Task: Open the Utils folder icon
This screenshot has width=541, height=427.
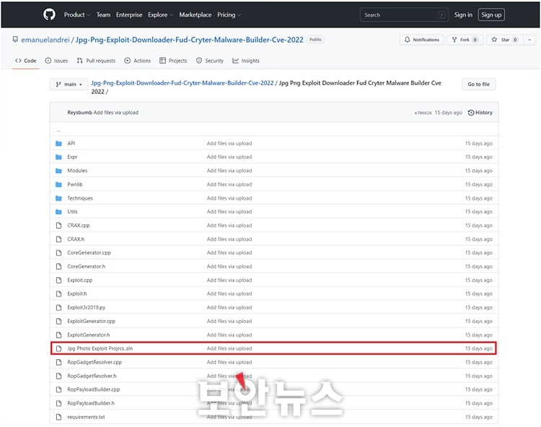Action: coord(59,212)
